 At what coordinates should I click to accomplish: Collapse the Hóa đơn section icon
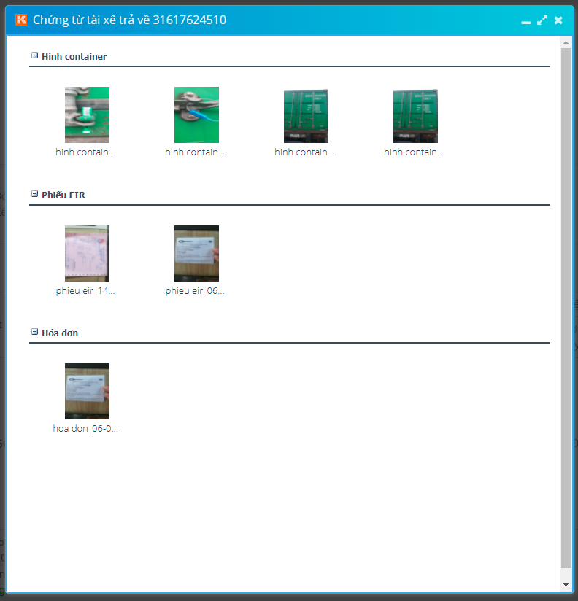tap(34, 332)
